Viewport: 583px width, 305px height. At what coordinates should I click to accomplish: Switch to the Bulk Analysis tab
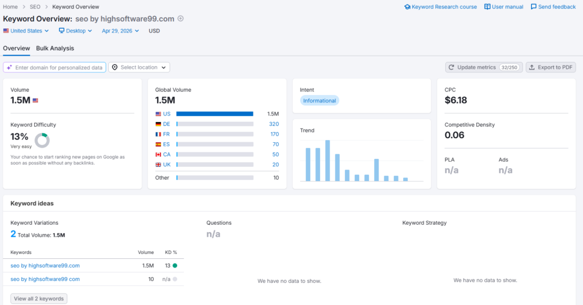[55, 48]
